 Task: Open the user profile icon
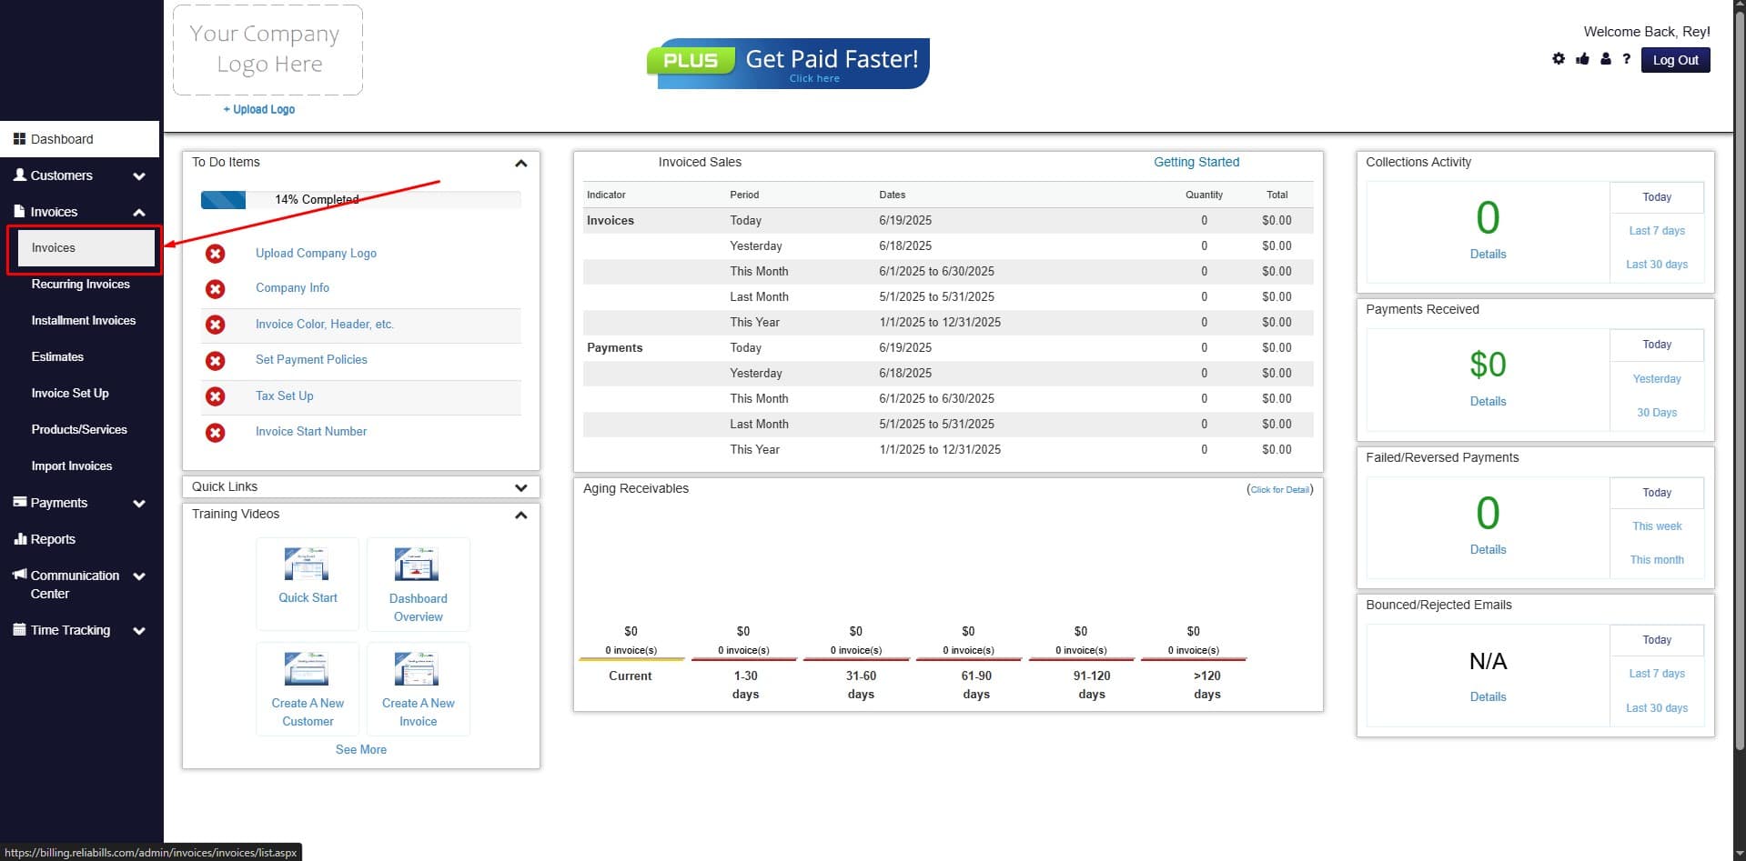(x=1605, y=58)
